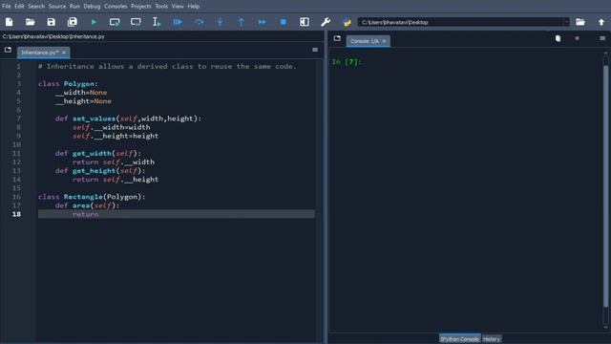Open console pane options menu
The height and width of the screenshot is (344, 611).
pyautogui.click(x=602, y=38)
